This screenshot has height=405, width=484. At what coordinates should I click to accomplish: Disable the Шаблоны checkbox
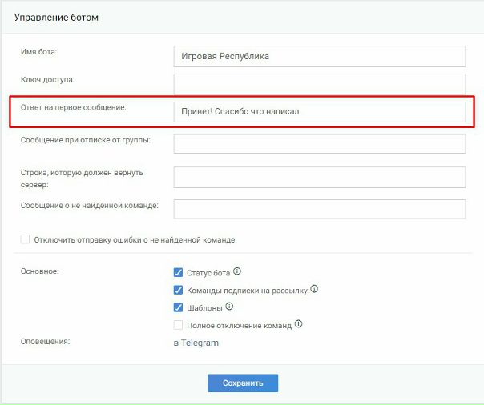tap(179, 307)
